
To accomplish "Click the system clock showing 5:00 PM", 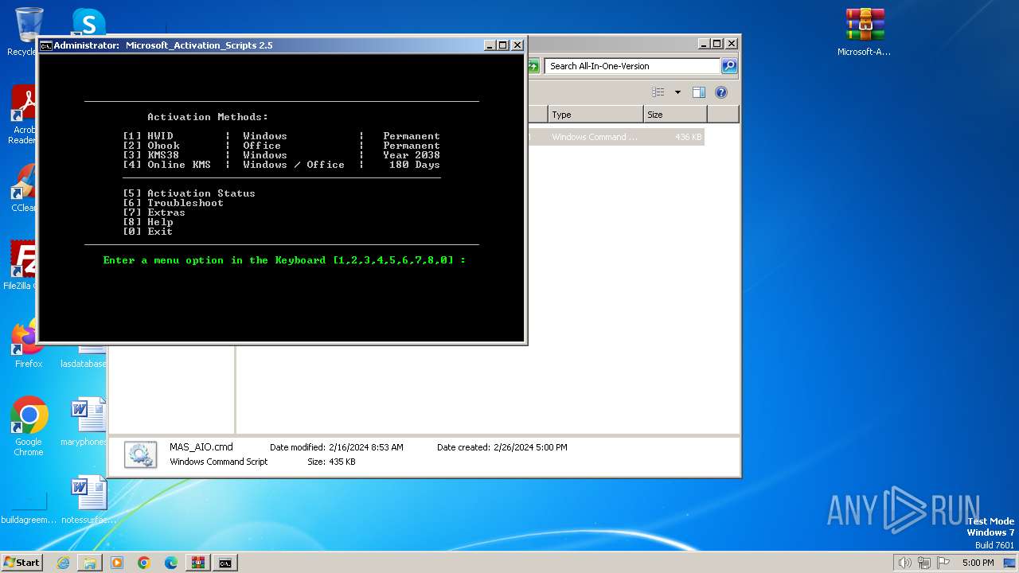I will click(978, 563).
